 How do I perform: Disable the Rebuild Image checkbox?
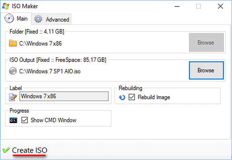coord(131,97)
